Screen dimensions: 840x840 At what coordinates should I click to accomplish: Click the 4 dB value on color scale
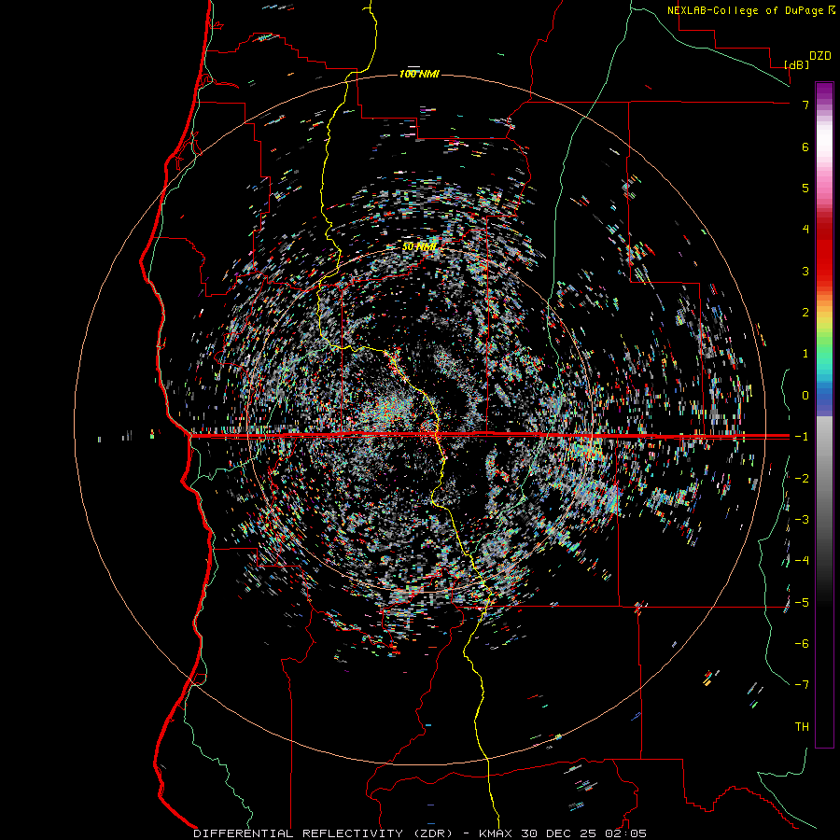tap(805, 230)
